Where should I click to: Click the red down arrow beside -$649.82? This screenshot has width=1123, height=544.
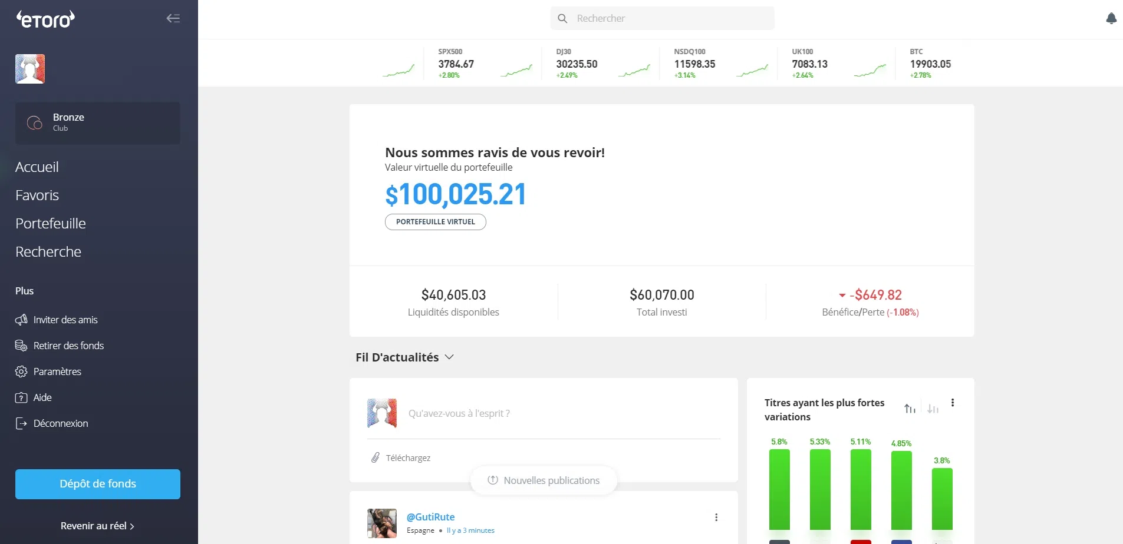842,295
